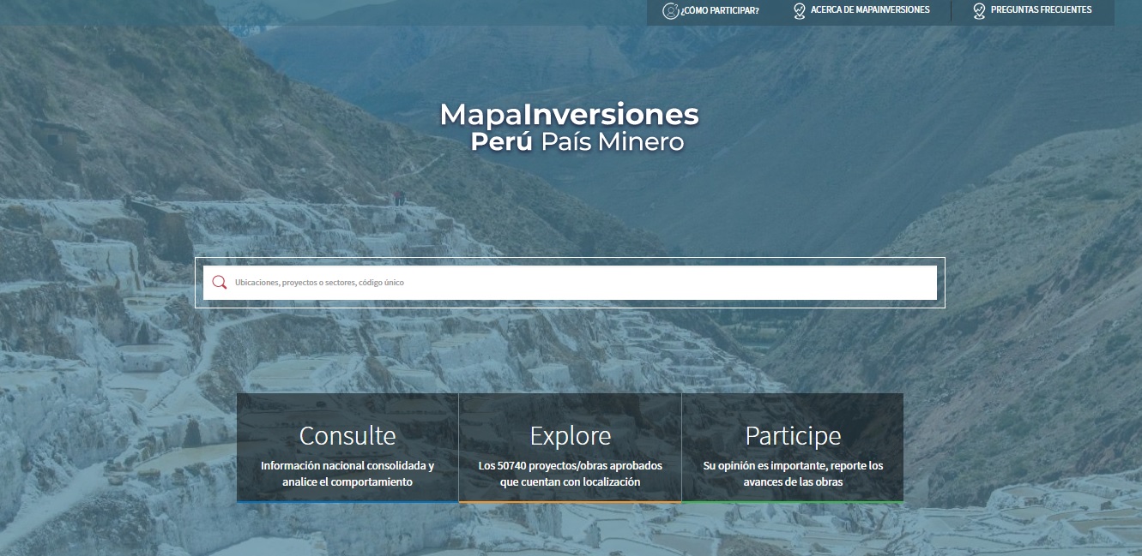
Task: Click the divider line before Preguntas Frecuentes
Action: coord(951,11)
